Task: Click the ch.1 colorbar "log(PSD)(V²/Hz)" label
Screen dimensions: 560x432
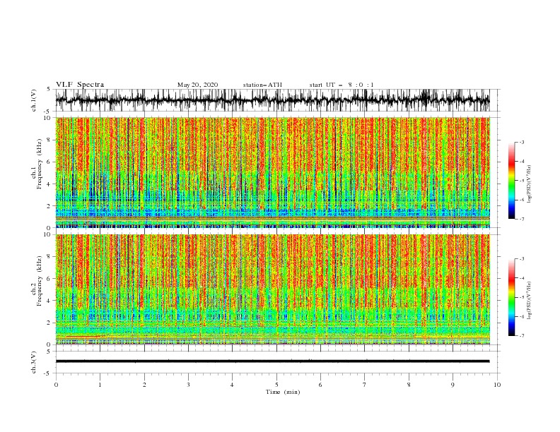Action: click(530, 184)
